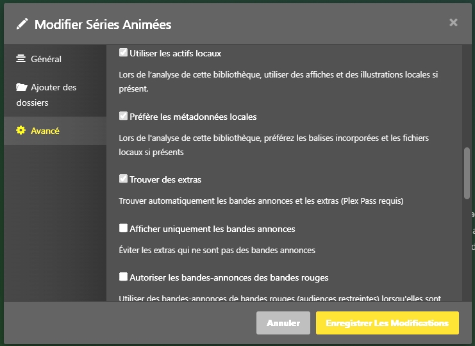Click the Trouver des extras label text
Image resolution: width=475 pixels, height=346 pixels.
point(165,179)
